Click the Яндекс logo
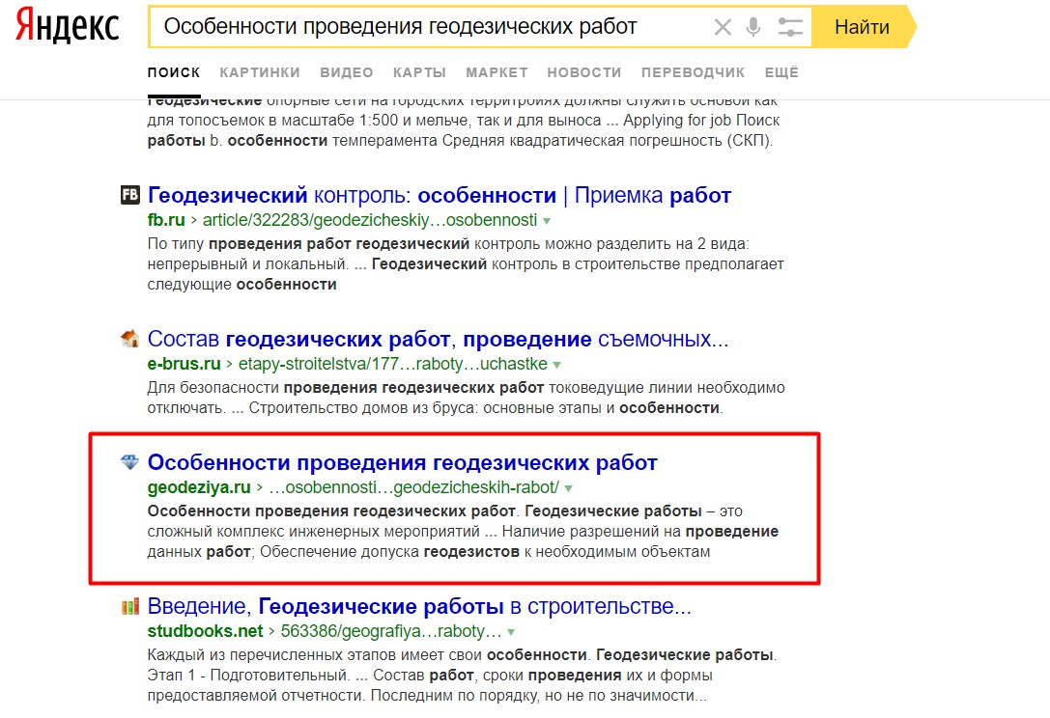1050x718 pixels. [67, 27]
